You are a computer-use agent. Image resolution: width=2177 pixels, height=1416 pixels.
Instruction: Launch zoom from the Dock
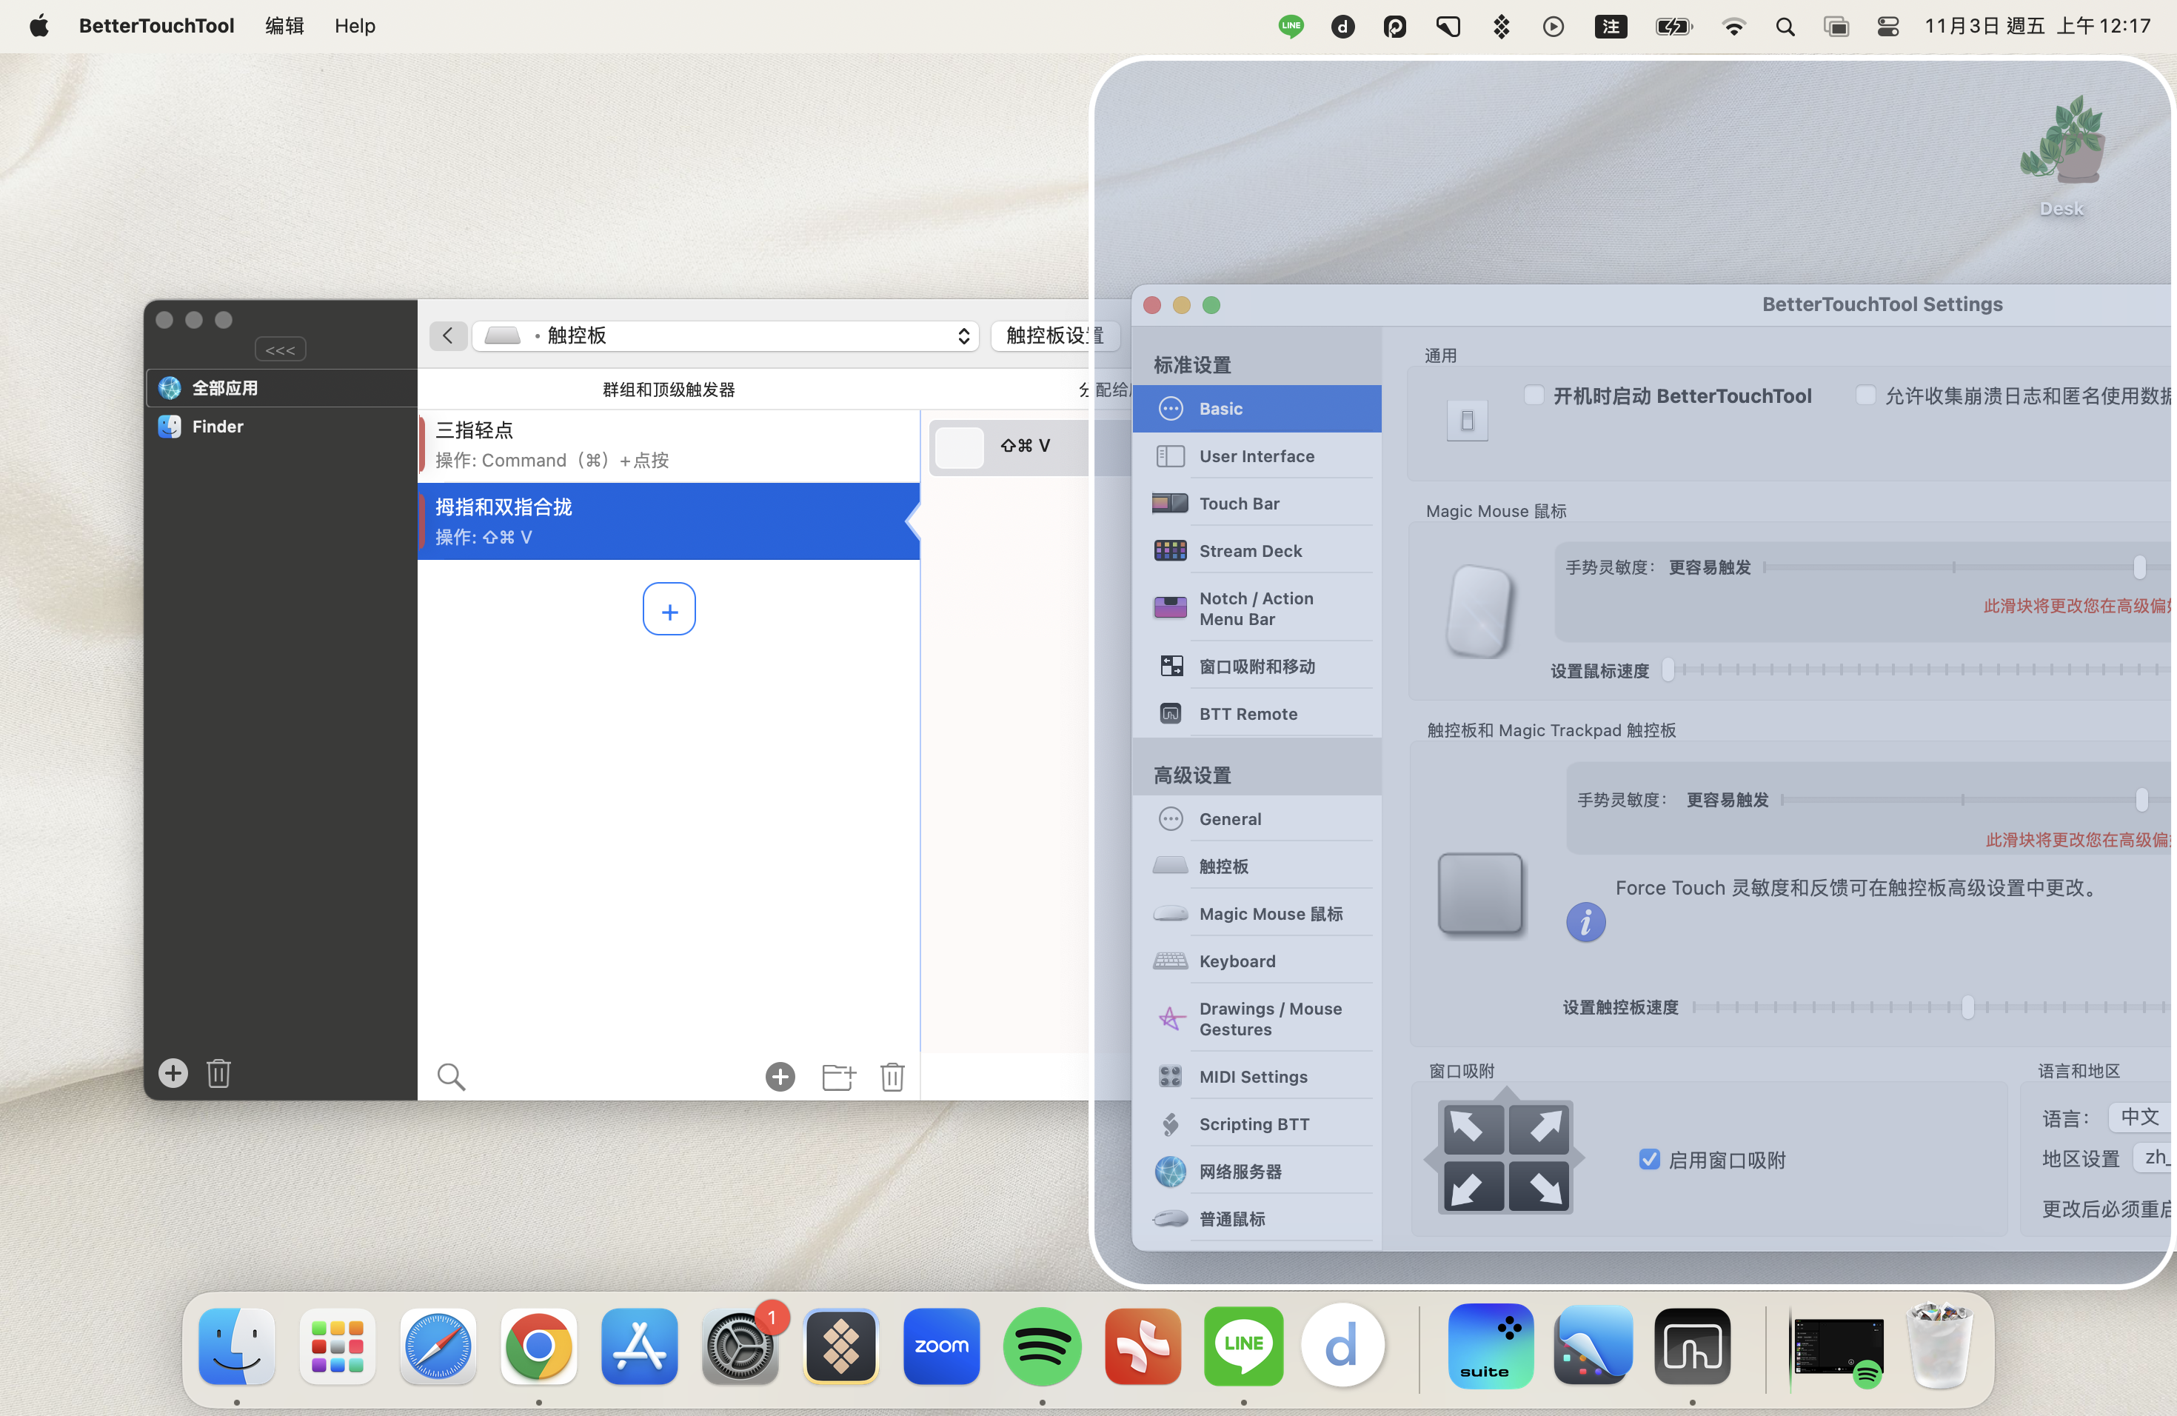(941, 1346)
